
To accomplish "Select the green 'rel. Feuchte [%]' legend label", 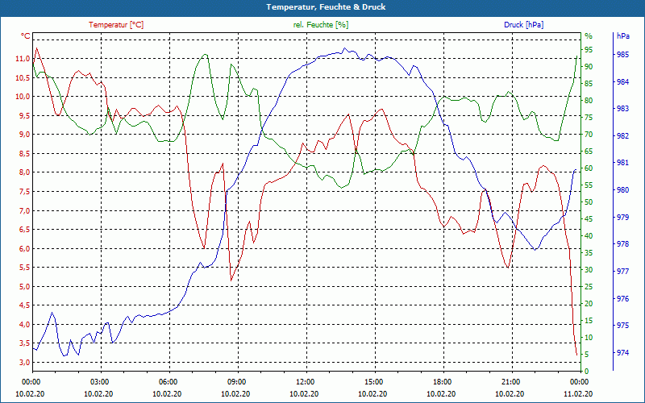I will tap(320, 25).
